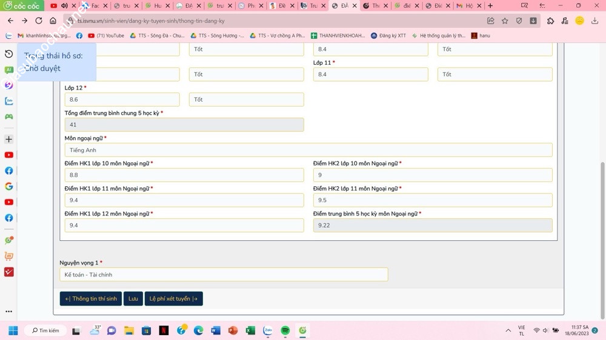Open the Nguyện vọng 1 dropdown

click(x=224, y=275)
